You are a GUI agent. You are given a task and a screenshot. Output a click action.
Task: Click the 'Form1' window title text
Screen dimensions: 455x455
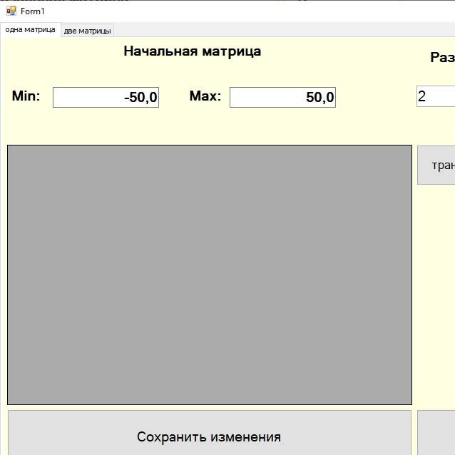click(x=33, y=11)
